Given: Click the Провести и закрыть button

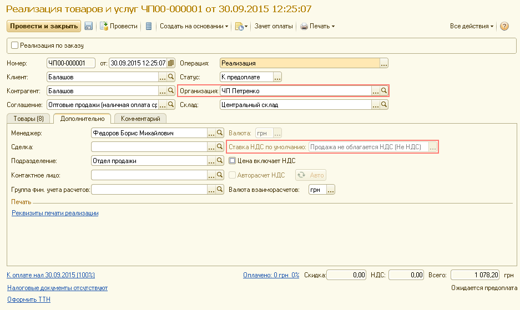Looking at the screenshot, I should point(43,26).
